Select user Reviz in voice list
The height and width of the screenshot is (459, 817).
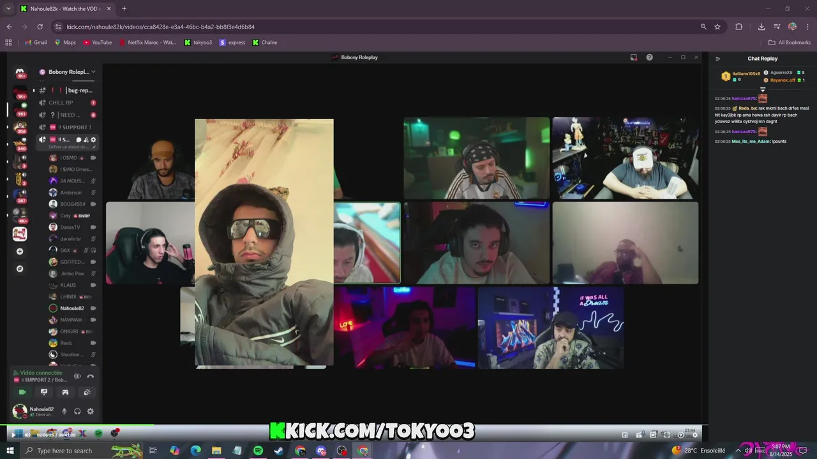point(72,343)
